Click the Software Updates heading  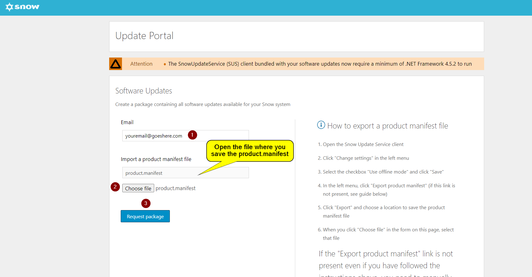coord(144,91)
